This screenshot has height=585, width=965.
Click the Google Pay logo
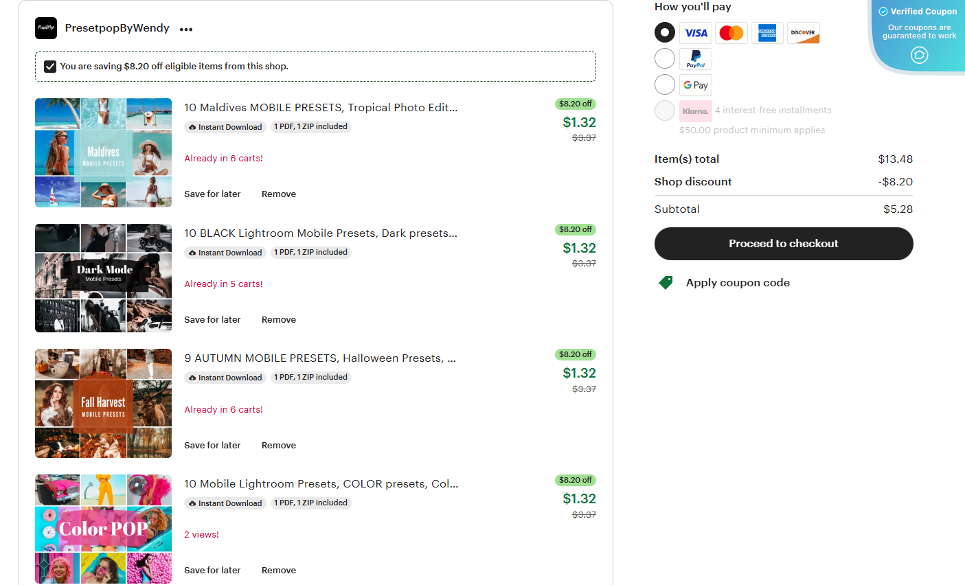695,84
